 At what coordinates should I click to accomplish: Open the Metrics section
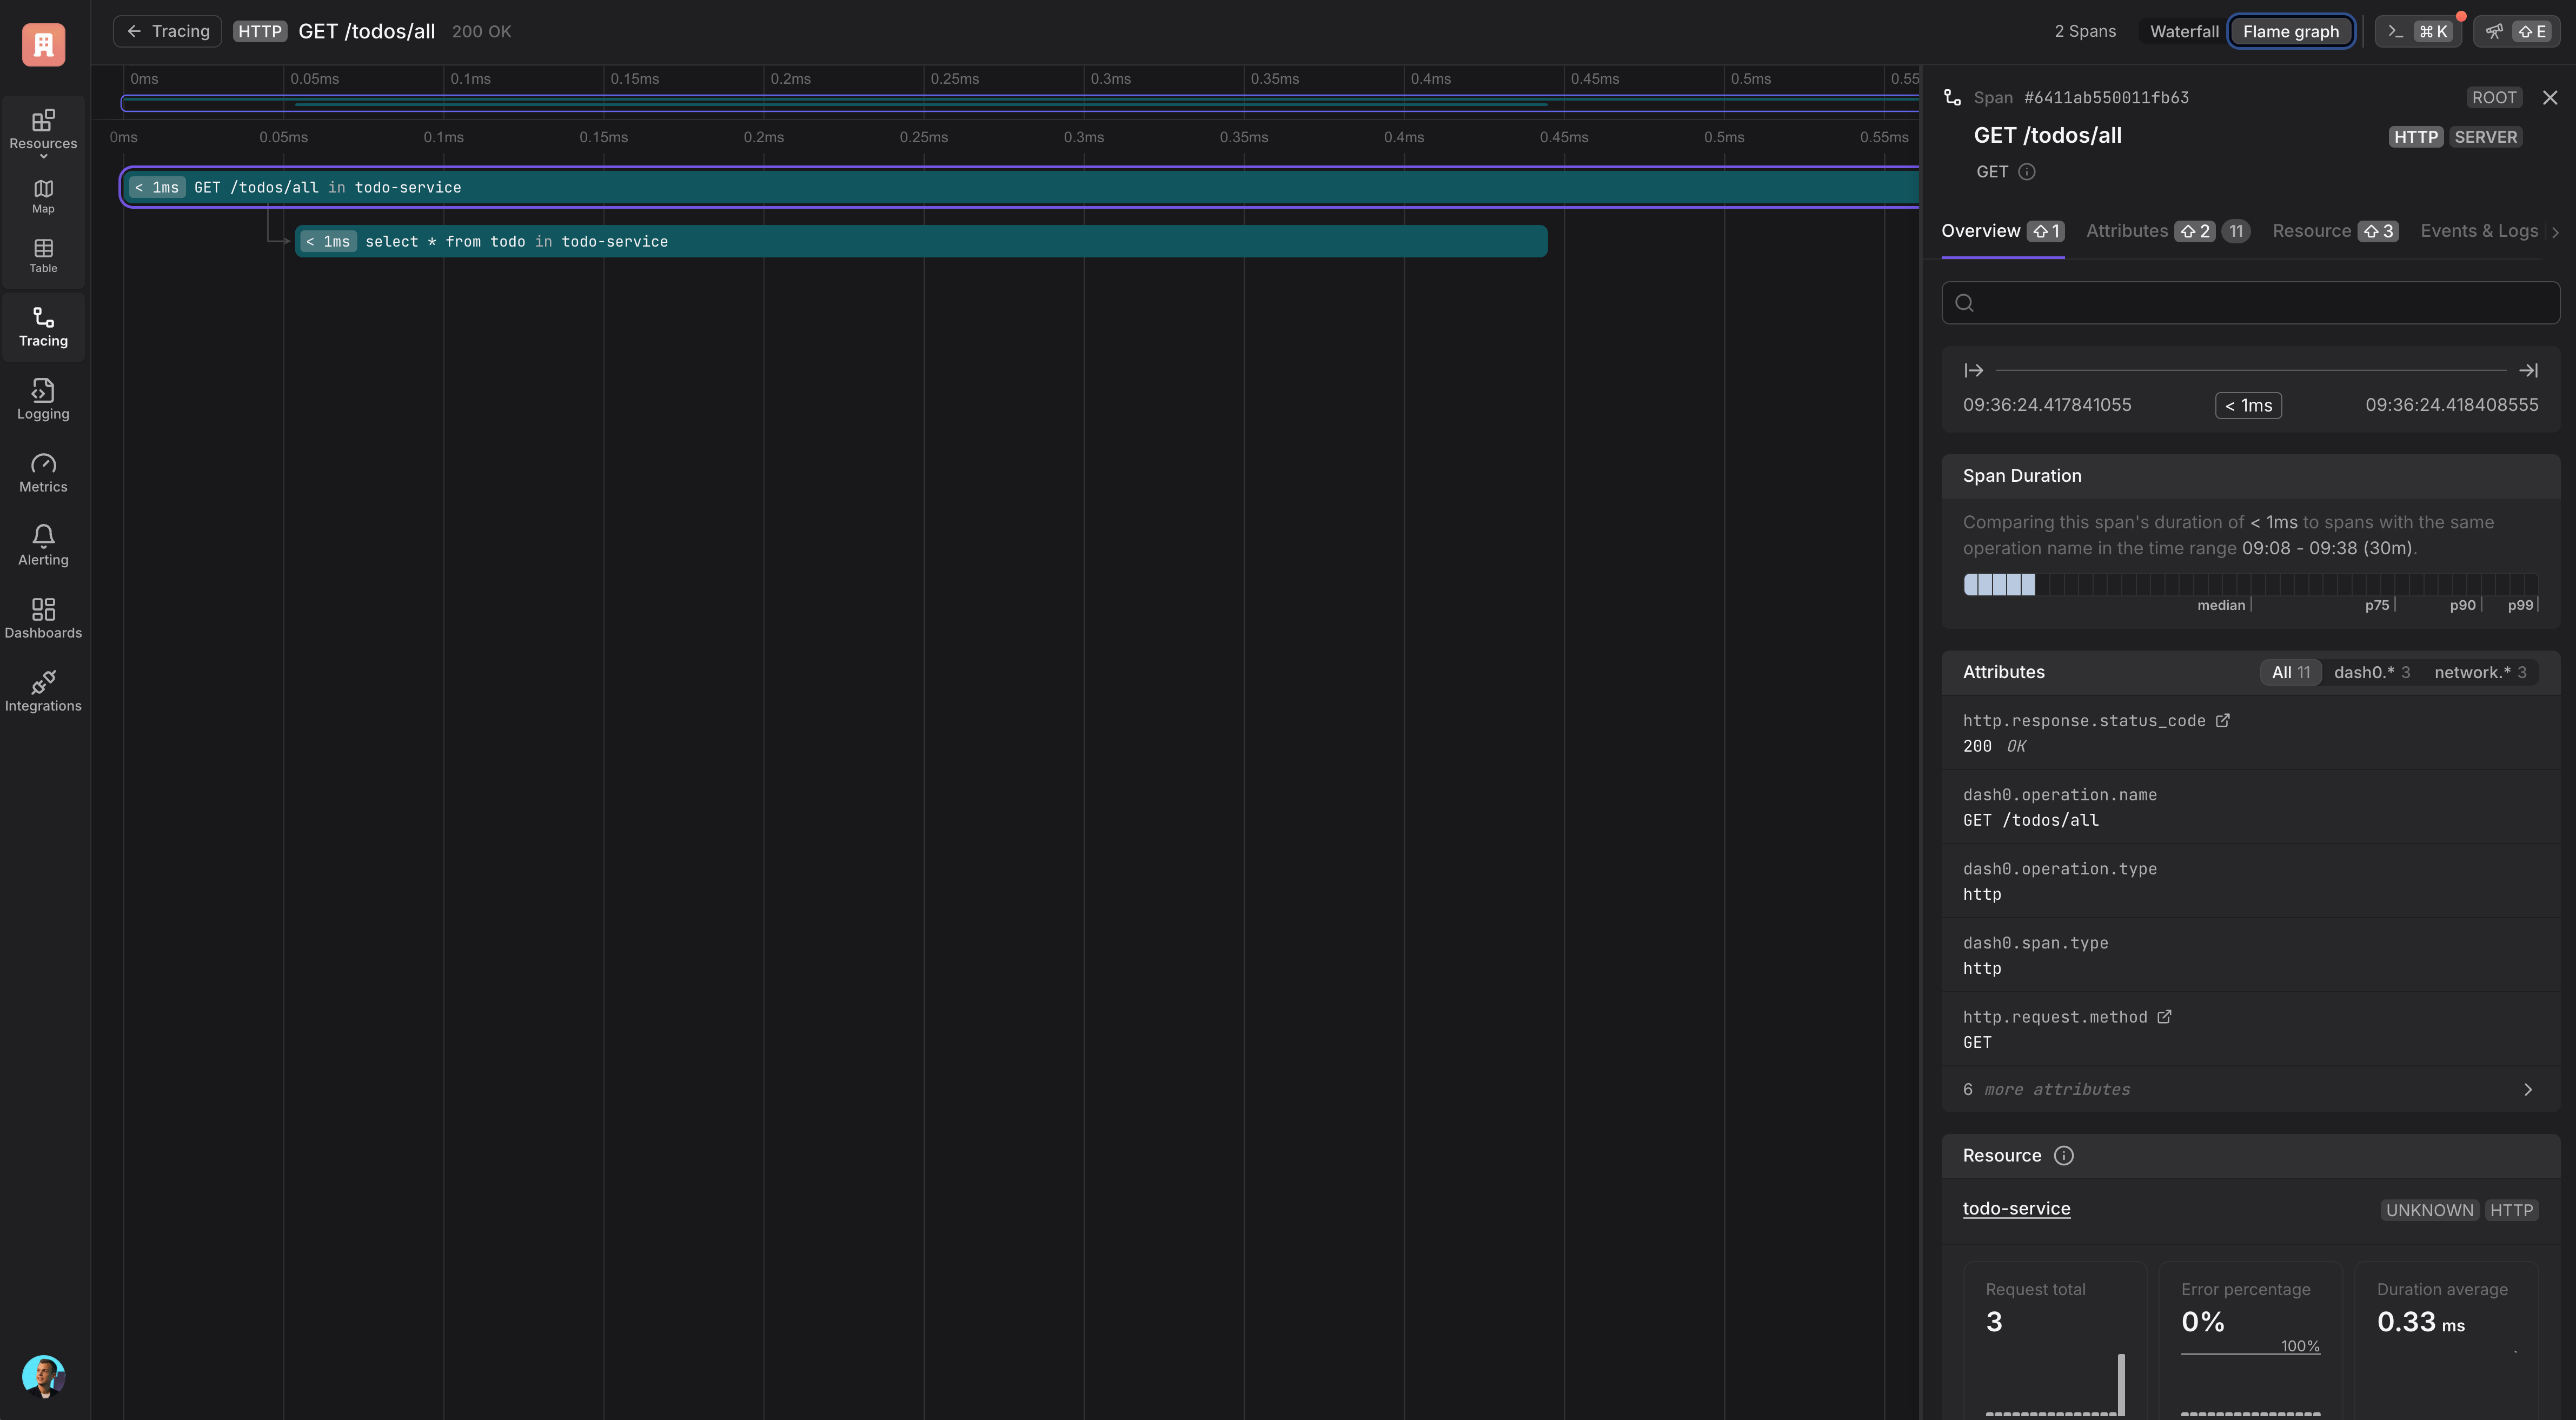point(43,472)
